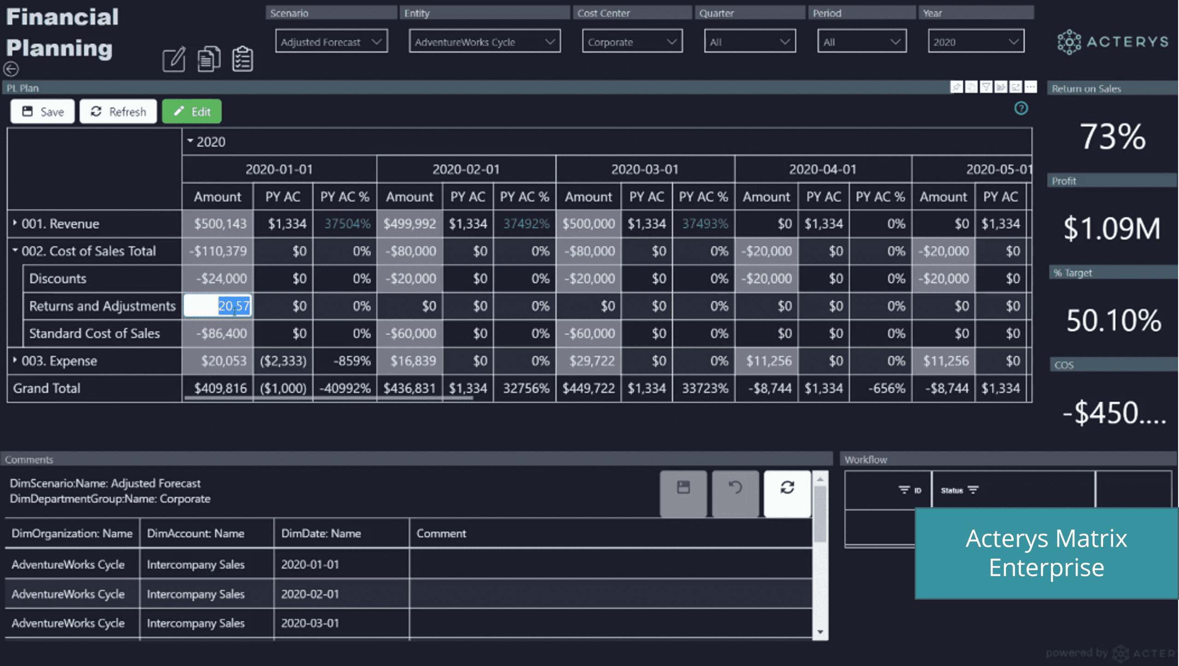The image size is (1179, 666).
Task: Click Expense January amount $20,053
Action: [218, 361]
